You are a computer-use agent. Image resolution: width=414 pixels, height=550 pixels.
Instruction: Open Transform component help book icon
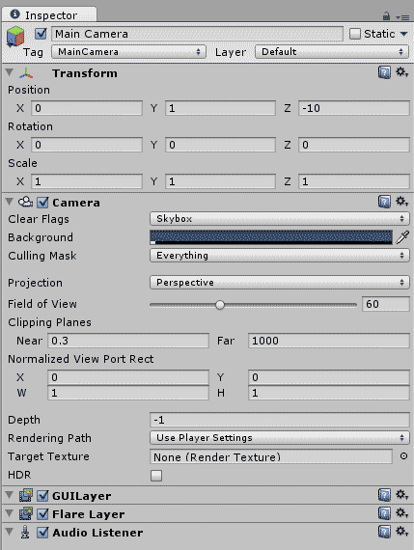point(384,72)
